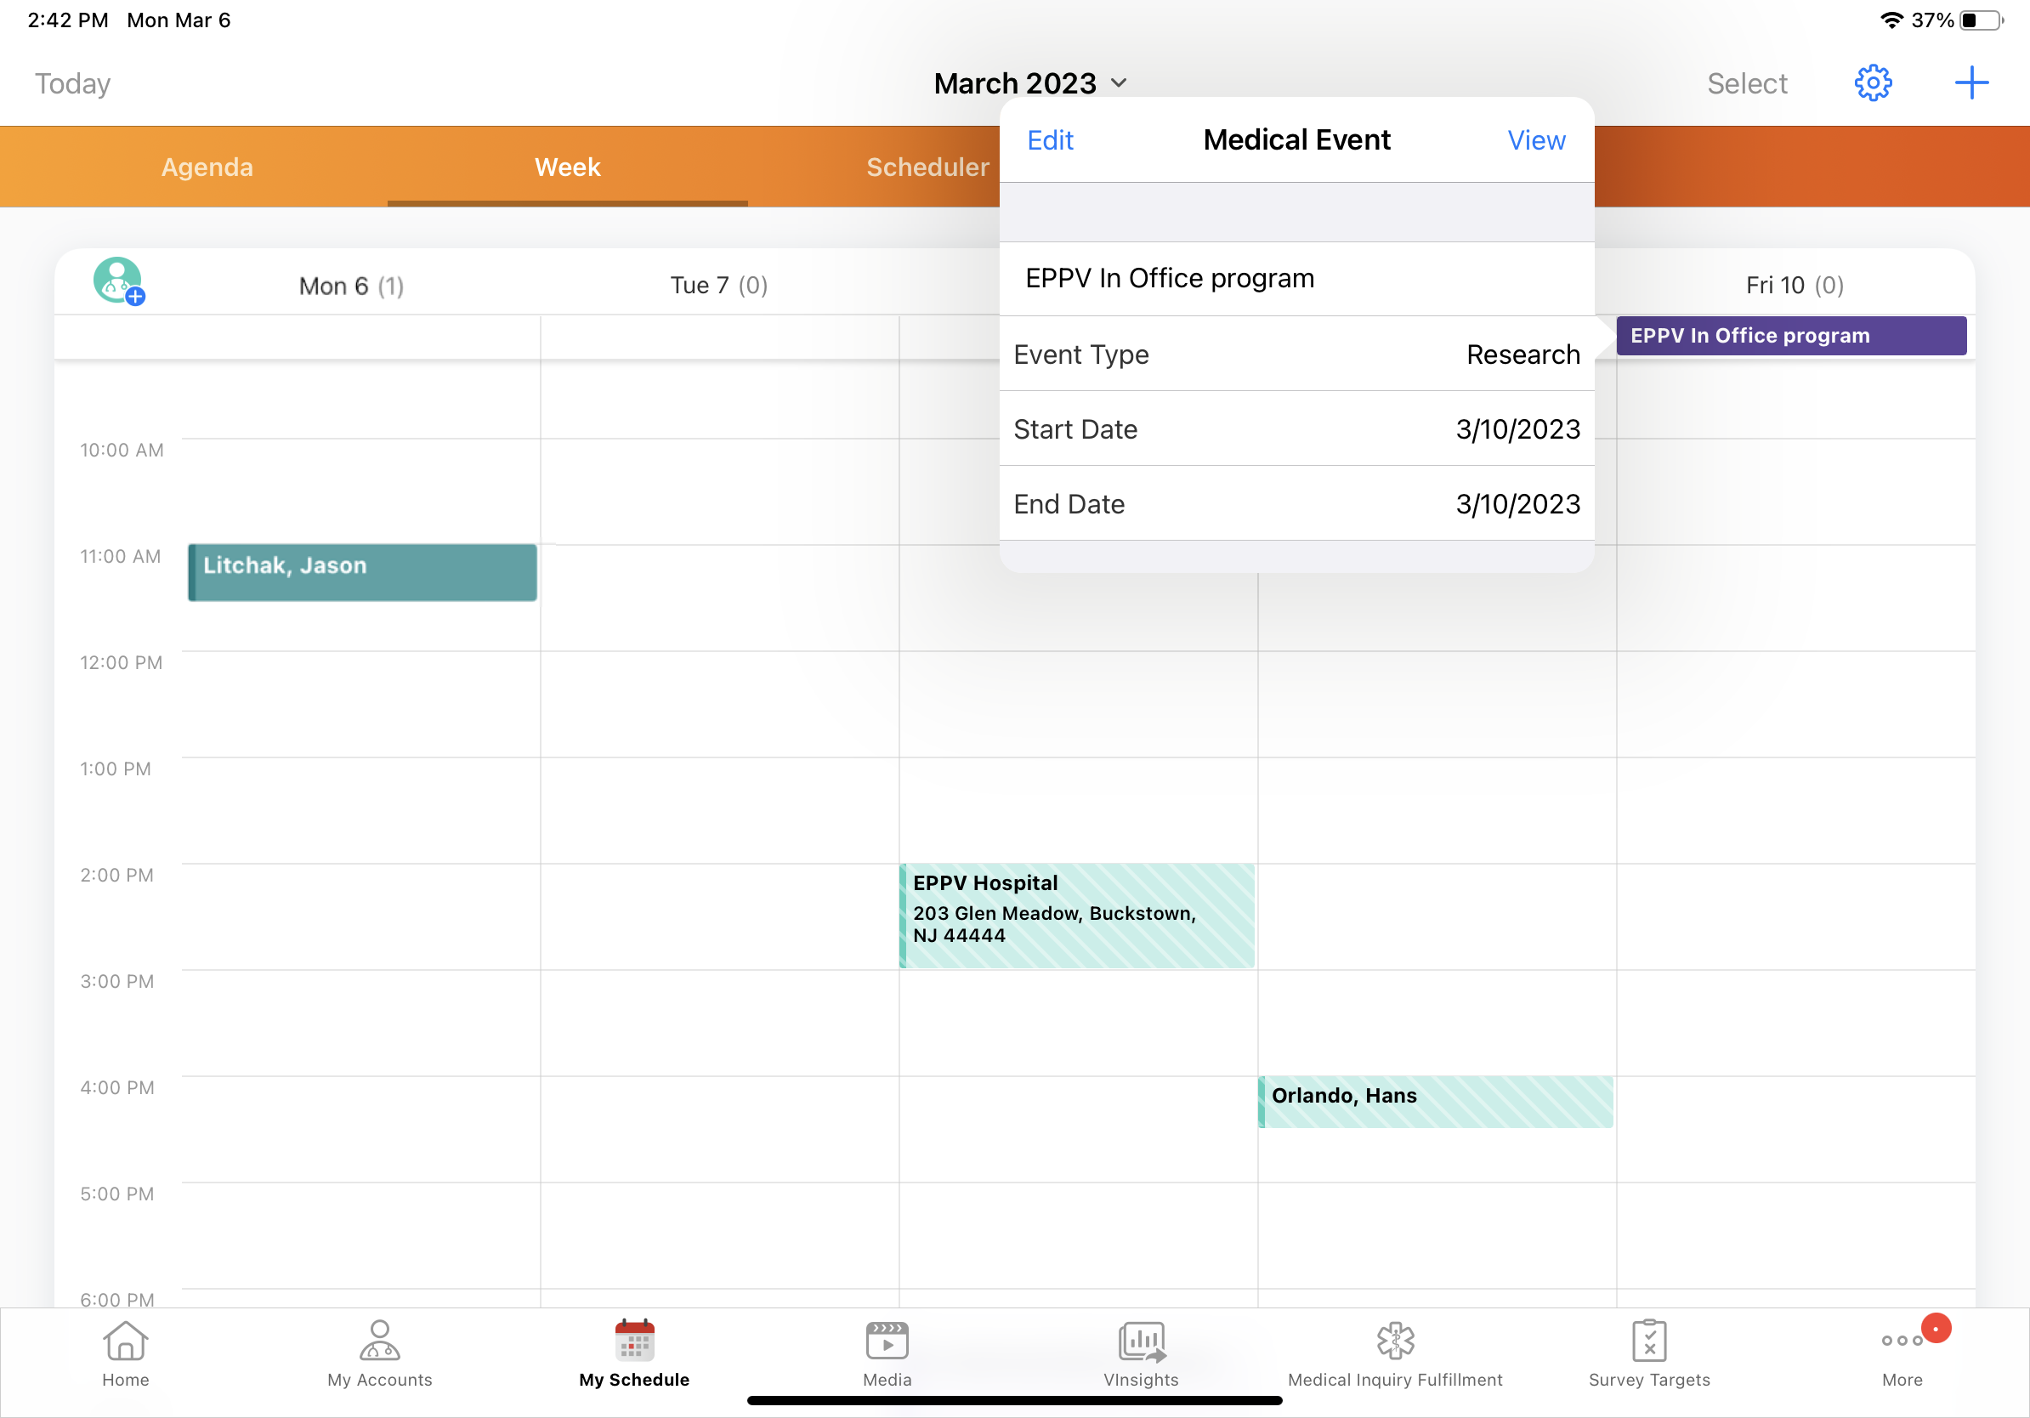Image resolution: width=2030 pixels, height=1418 pixels.
Task: Switch to the Scheduler tab
Action: coord(927,167)
